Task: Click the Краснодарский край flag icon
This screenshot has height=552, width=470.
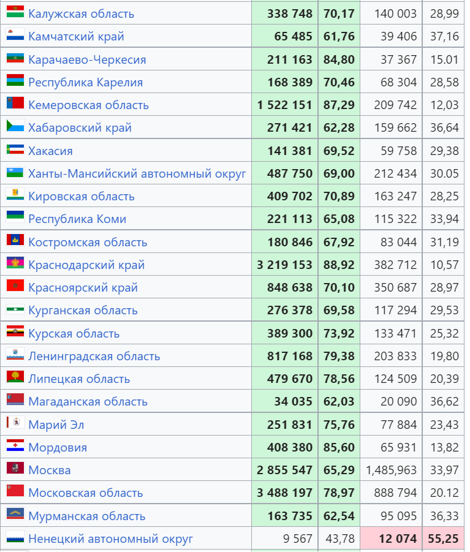Action: (15, 263)
